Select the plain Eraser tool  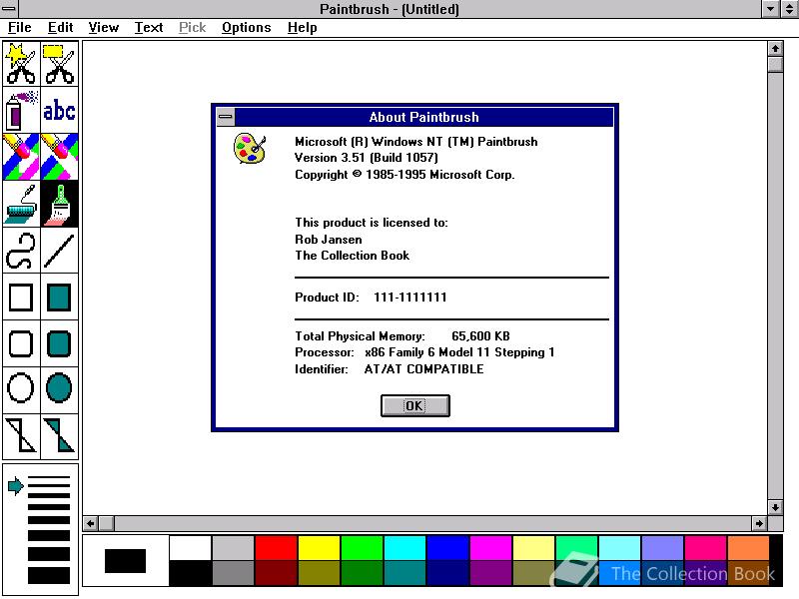pyautogui.click(x=60, y=157)
